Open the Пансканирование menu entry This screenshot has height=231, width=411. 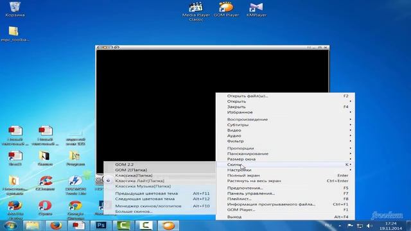(x=285, y=154)
